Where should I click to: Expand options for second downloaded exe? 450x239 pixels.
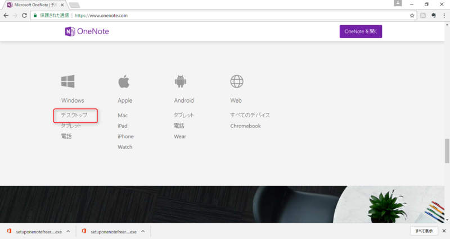[143, 231]
